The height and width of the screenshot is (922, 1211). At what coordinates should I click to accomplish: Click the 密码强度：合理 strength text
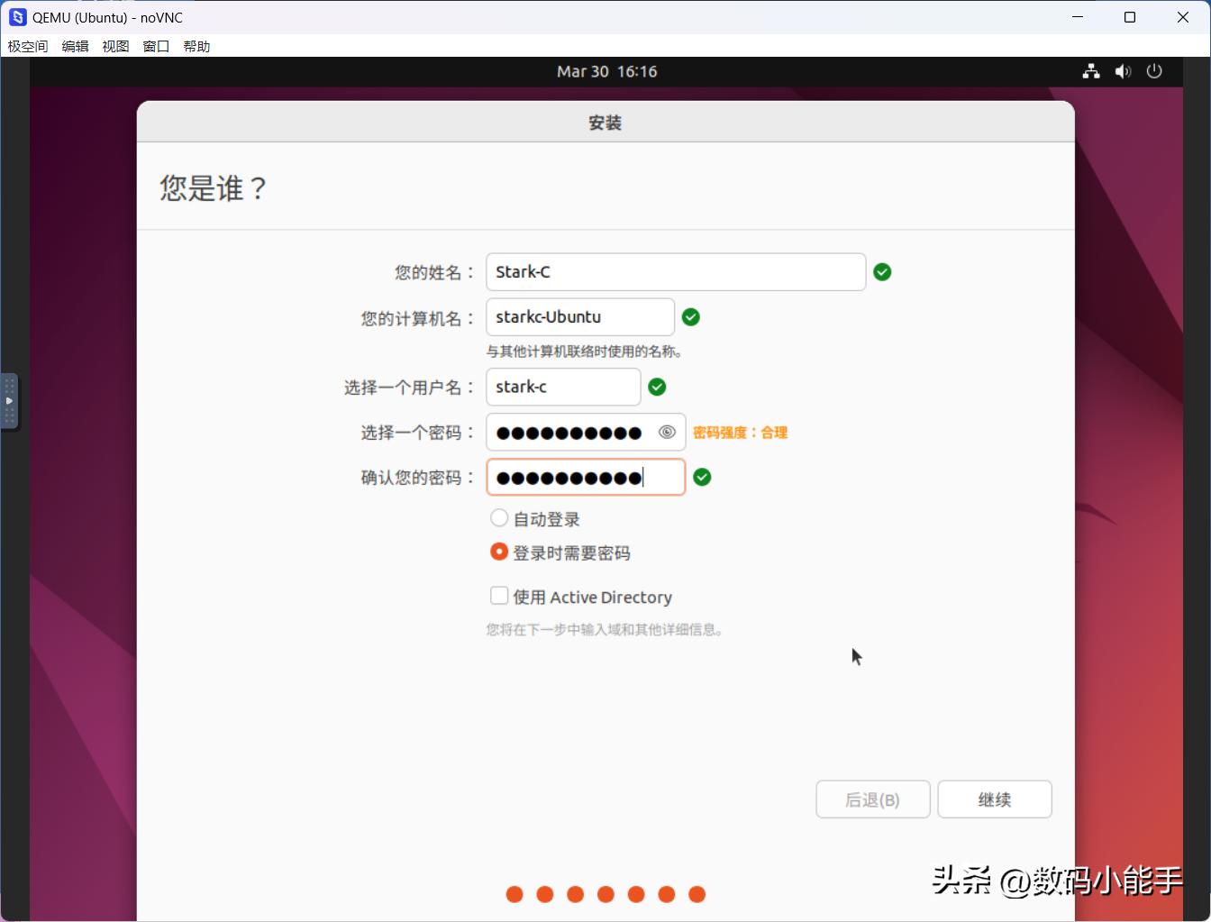click(x=740, y=433)
